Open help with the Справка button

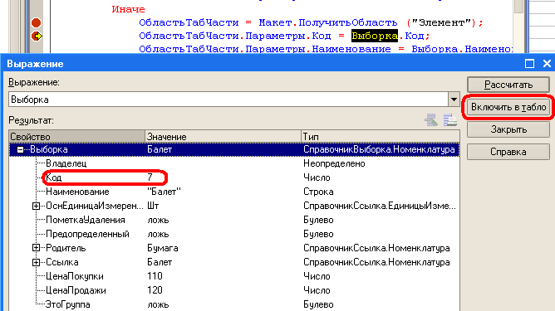[508, 152]
